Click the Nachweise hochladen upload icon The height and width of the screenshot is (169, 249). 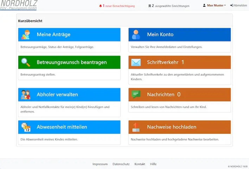click(x=136, y=127)
